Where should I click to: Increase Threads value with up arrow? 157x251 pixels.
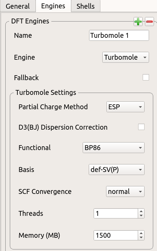click(141, 211)
